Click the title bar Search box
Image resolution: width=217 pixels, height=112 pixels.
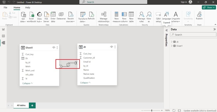pyautogui.click(x=113, y=2)
